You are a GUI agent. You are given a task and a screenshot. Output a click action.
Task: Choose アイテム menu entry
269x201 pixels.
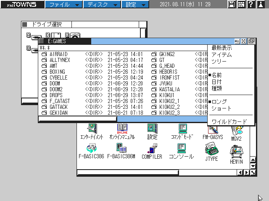pyautogui.click(x=222, y=55)
